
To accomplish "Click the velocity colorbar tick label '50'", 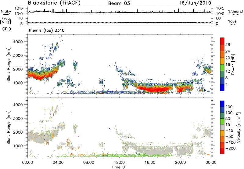I will click(x=228, y=119).
